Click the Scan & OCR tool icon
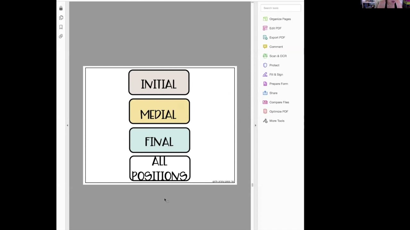 point(265,56)
